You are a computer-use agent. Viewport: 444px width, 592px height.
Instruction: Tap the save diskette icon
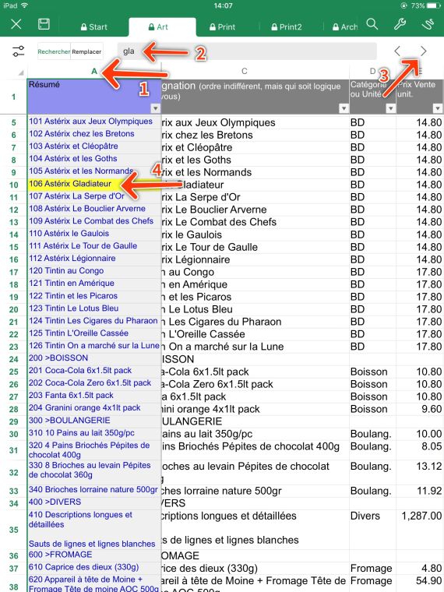click(x=44, y=24)
